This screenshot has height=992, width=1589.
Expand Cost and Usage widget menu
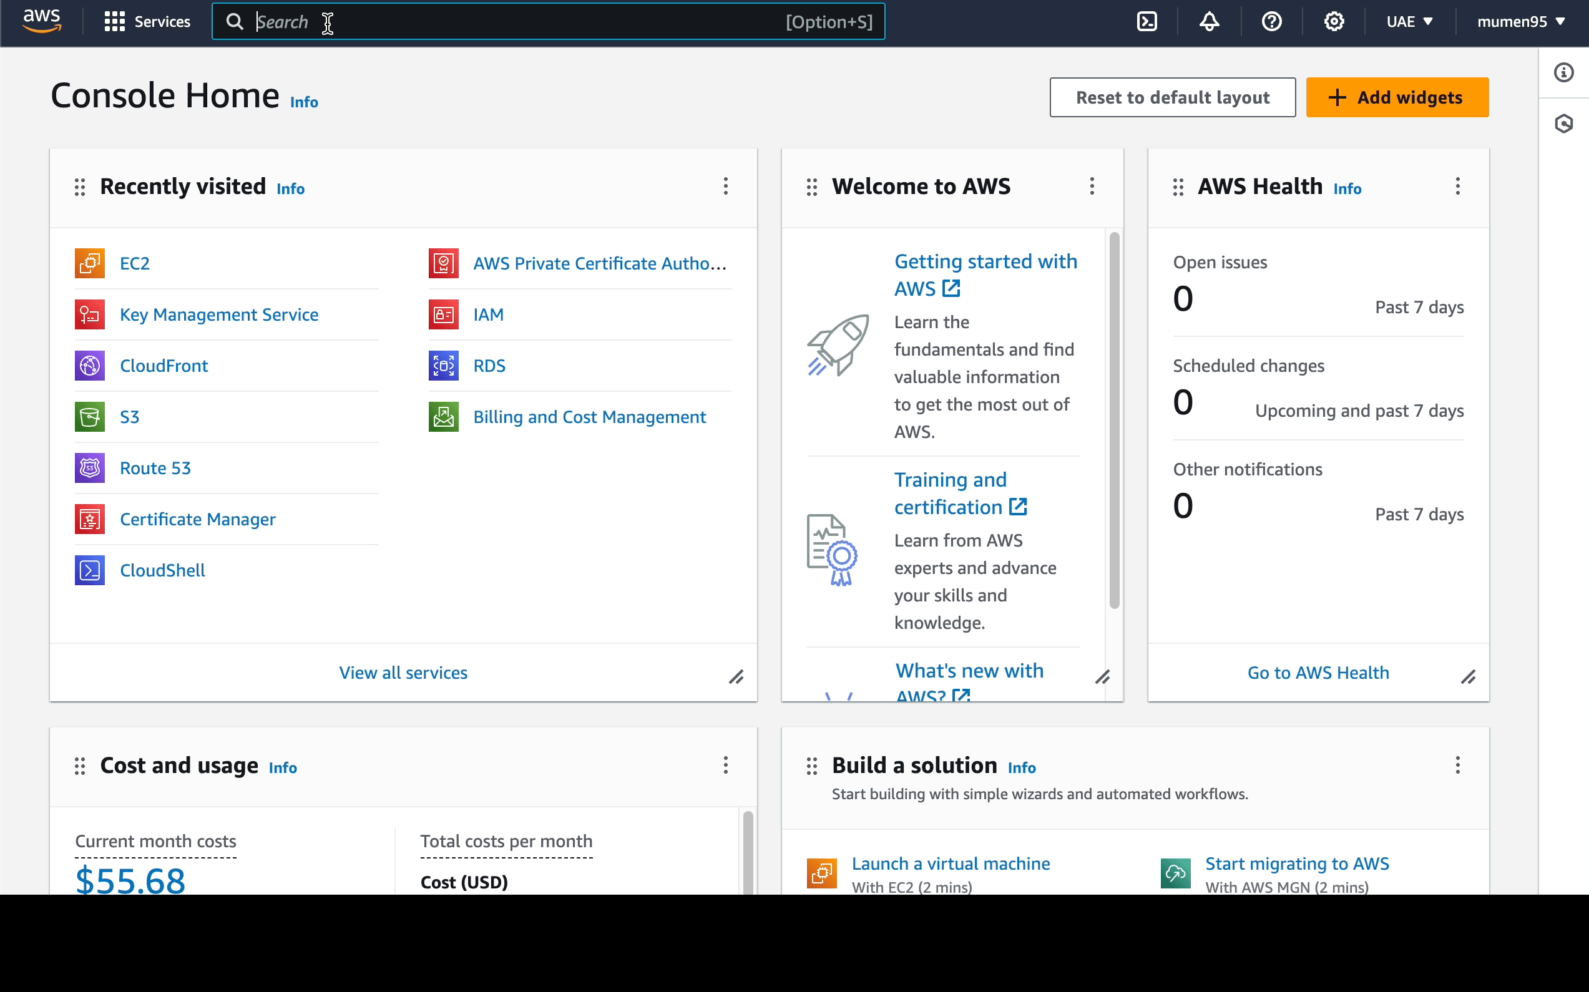point(726,766)
